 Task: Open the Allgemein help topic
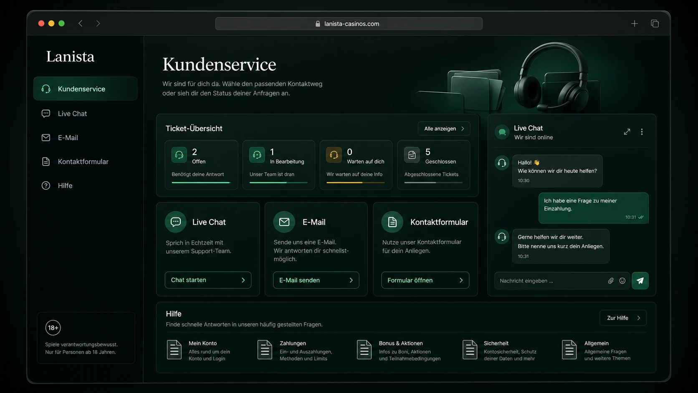coord(596,350)
